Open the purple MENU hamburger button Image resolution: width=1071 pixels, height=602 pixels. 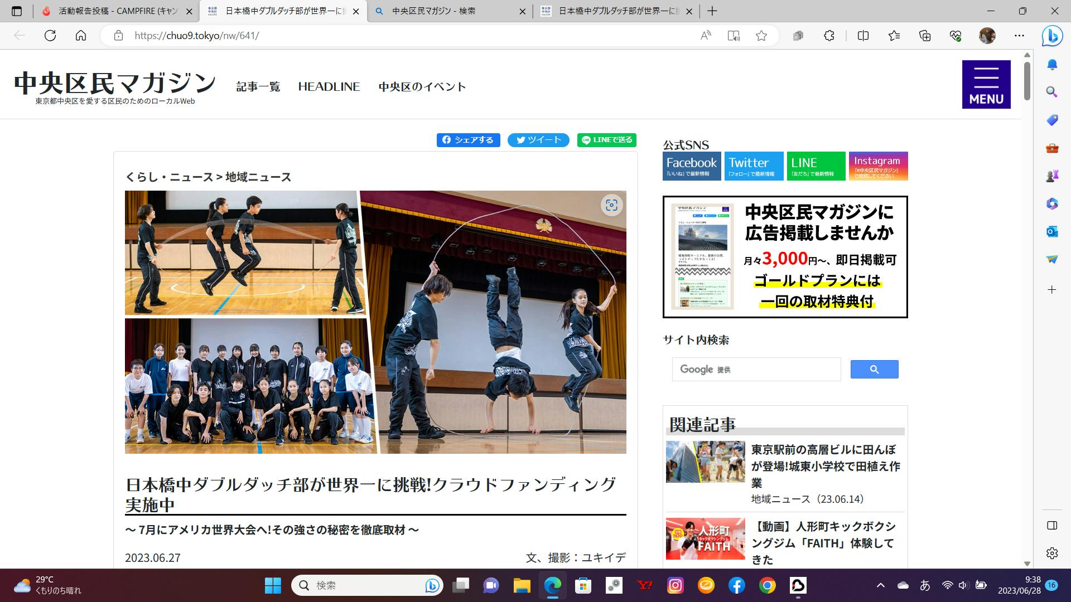tap(986, 84)
